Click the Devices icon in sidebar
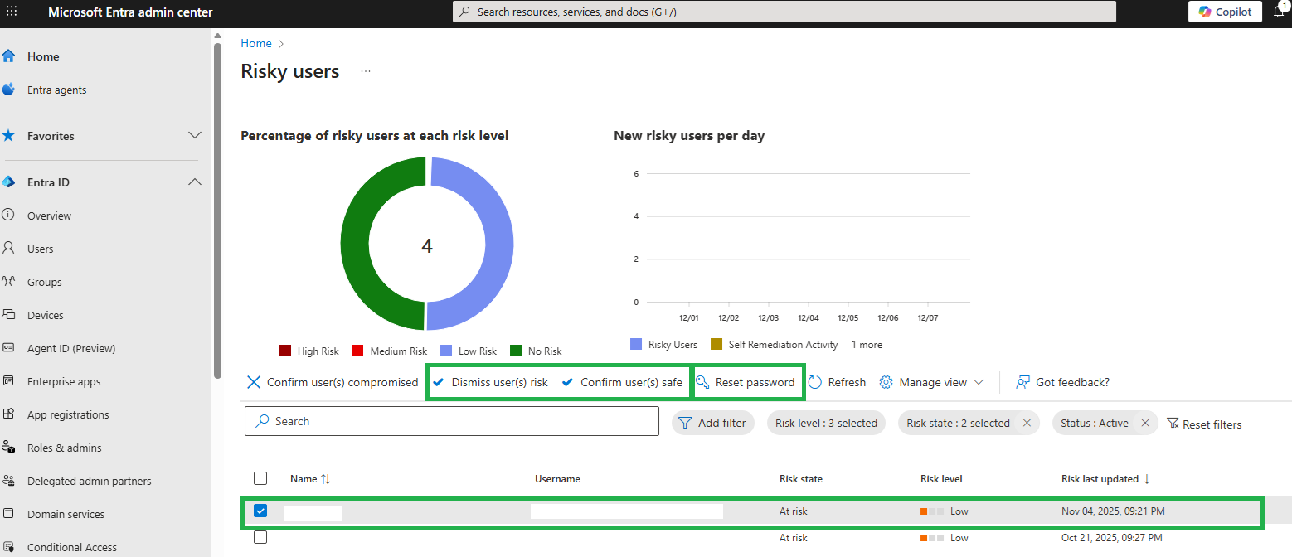The height and width of the screenshot is (557, 1292). click(x=8, y=315)
